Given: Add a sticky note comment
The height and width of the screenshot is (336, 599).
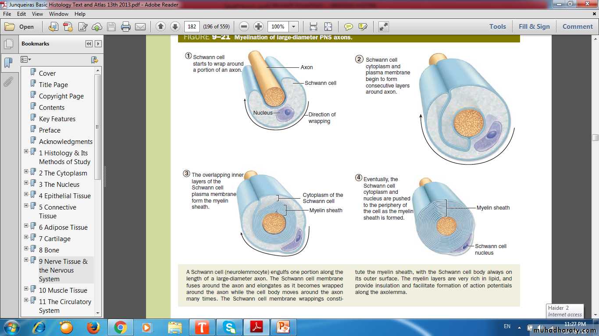Looking at the screenshot, I should pyautogui.click(x=348, y=27).
